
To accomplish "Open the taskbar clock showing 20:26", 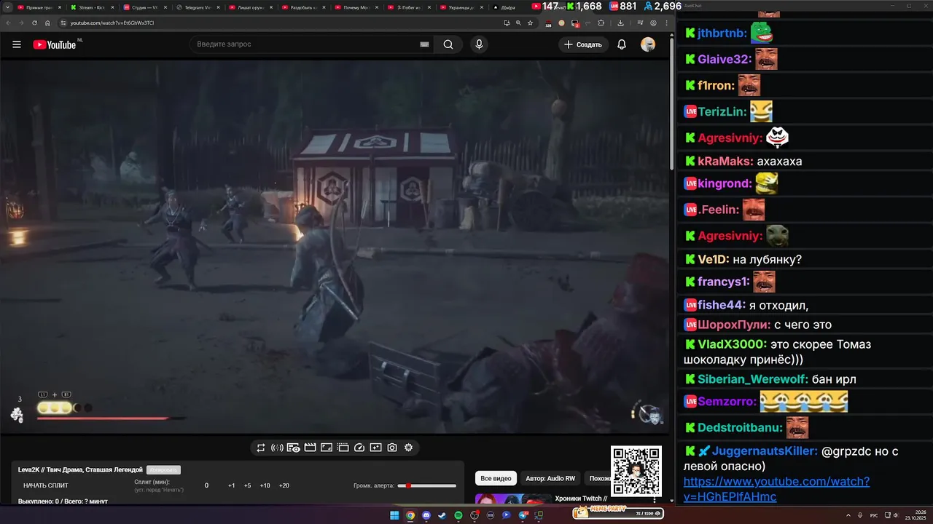I will (x=915, y=515).
